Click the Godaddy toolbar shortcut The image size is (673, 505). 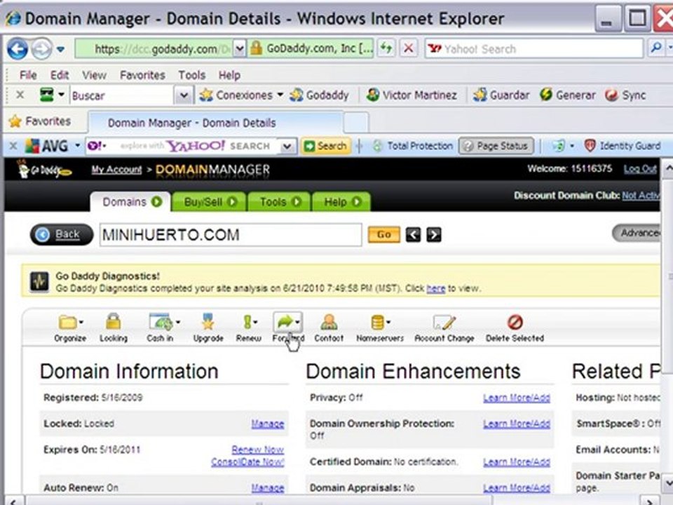[319, 95]
